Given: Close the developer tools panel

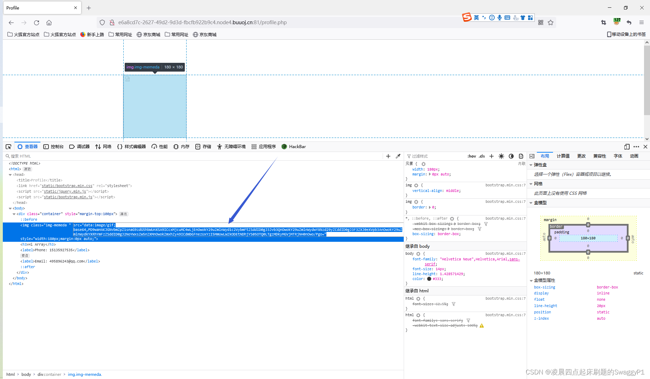Looking at the screenshot, I should [x=645, y=147].
